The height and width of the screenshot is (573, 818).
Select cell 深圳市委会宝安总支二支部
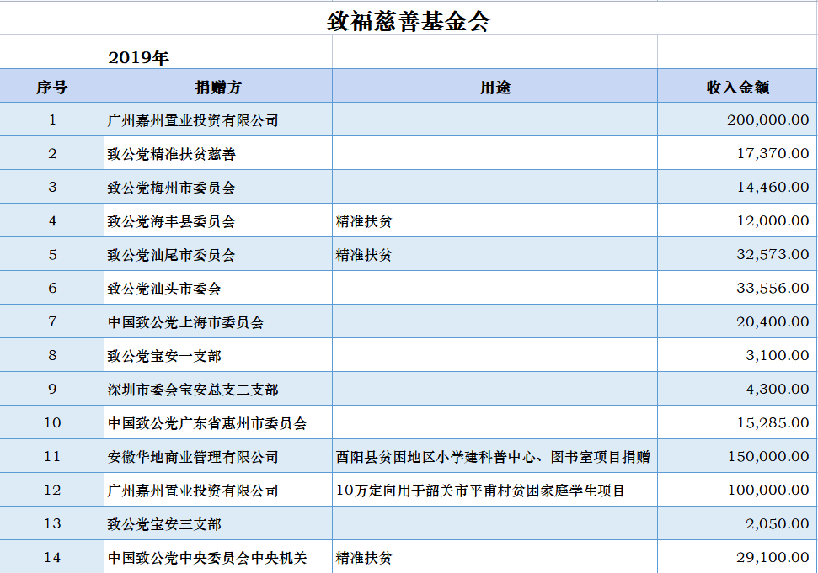218,389
